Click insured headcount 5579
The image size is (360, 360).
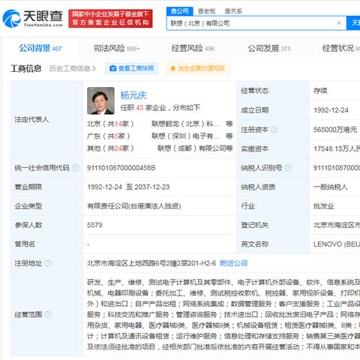tap(94, 225)
